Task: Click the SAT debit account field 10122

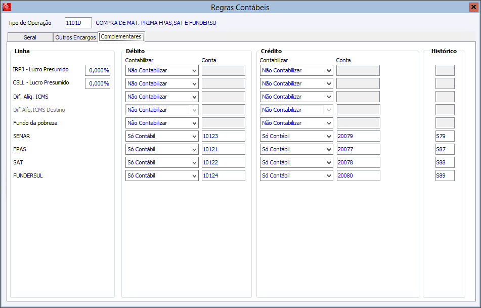Action: [x=223, y=162]
